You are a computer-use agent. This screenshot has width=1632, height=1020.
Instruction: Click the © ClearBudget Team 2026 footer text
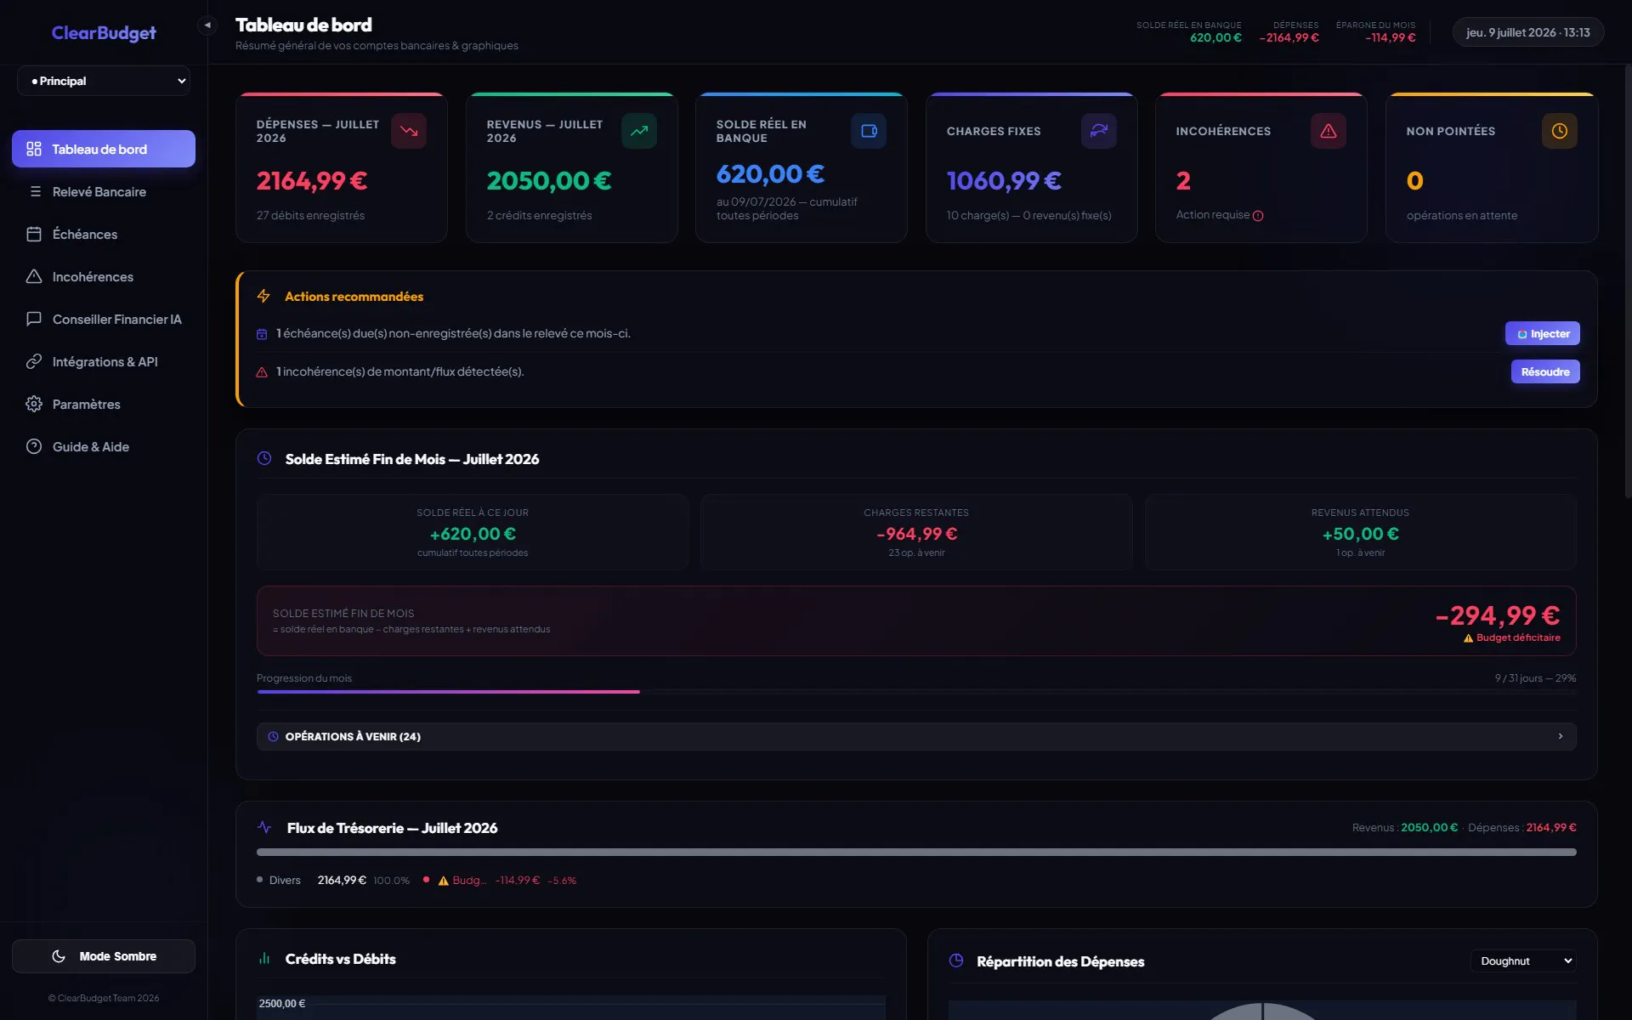[104, 998]
